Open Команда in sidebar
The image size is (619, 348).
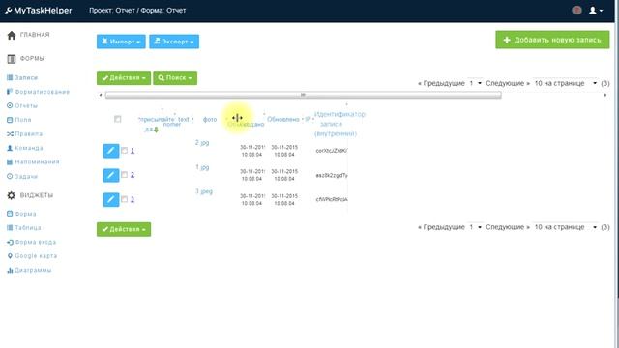pos(29,148)
